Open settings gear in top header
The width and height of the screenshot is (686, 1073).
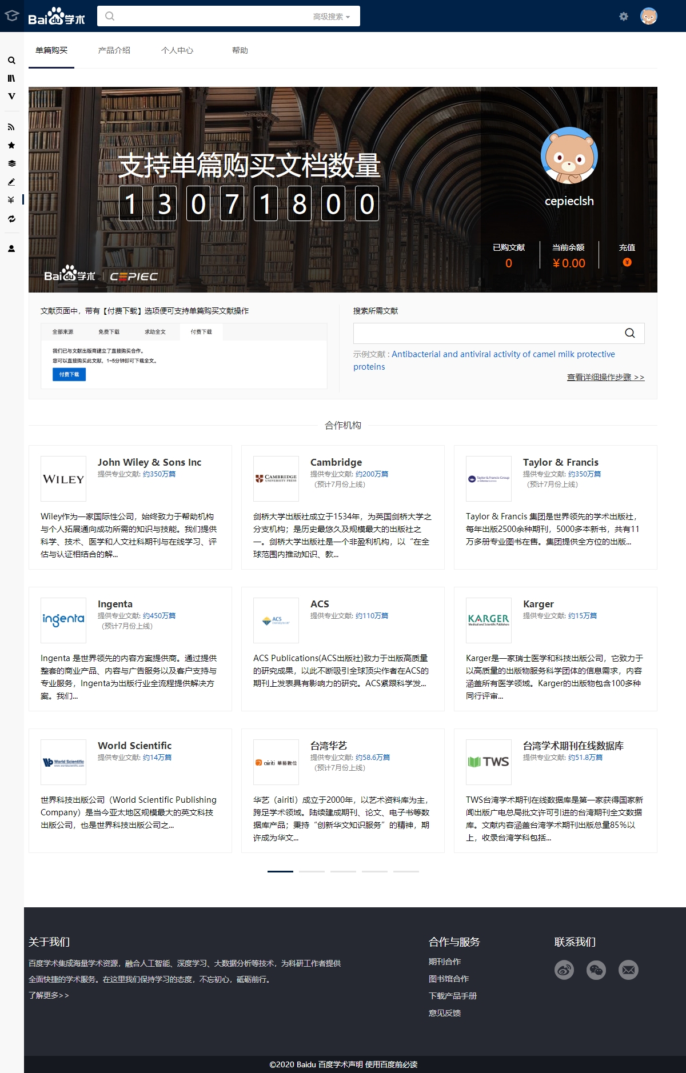pyautogui.click(x=623, y=17)
